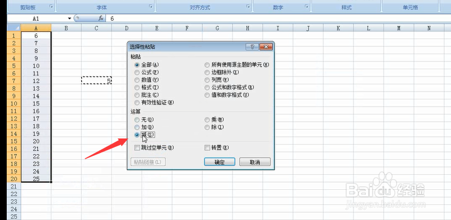Viewport: 451px width, 220px height.
Task: Select the 值和数字格式(U) option
Action: (x=226, y=95)
